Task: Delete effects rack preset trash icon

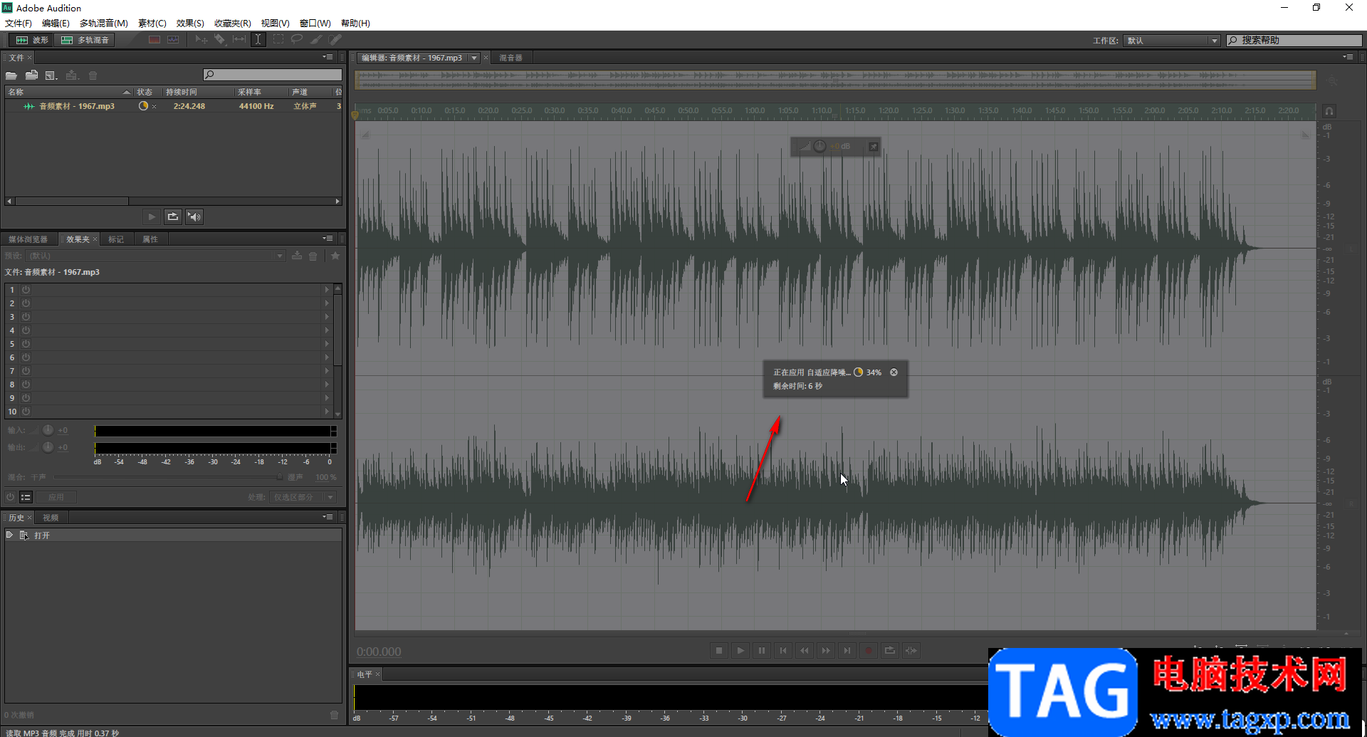Action: point(313,256)
